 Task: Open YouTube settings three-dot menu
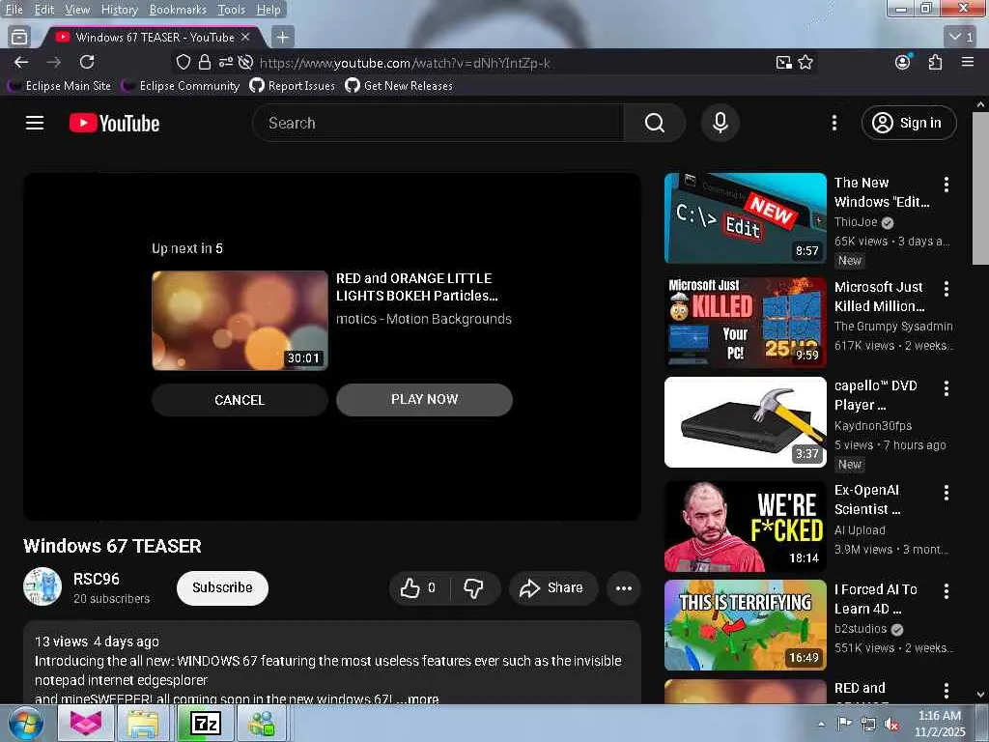[834, 123]
